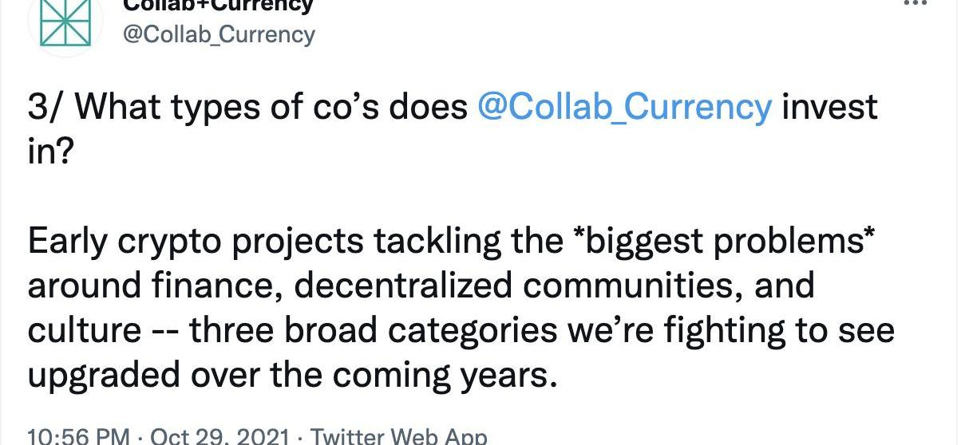Screen dimensions: 961x445
Task: Click the "3/" thread number
Action: 45,107
